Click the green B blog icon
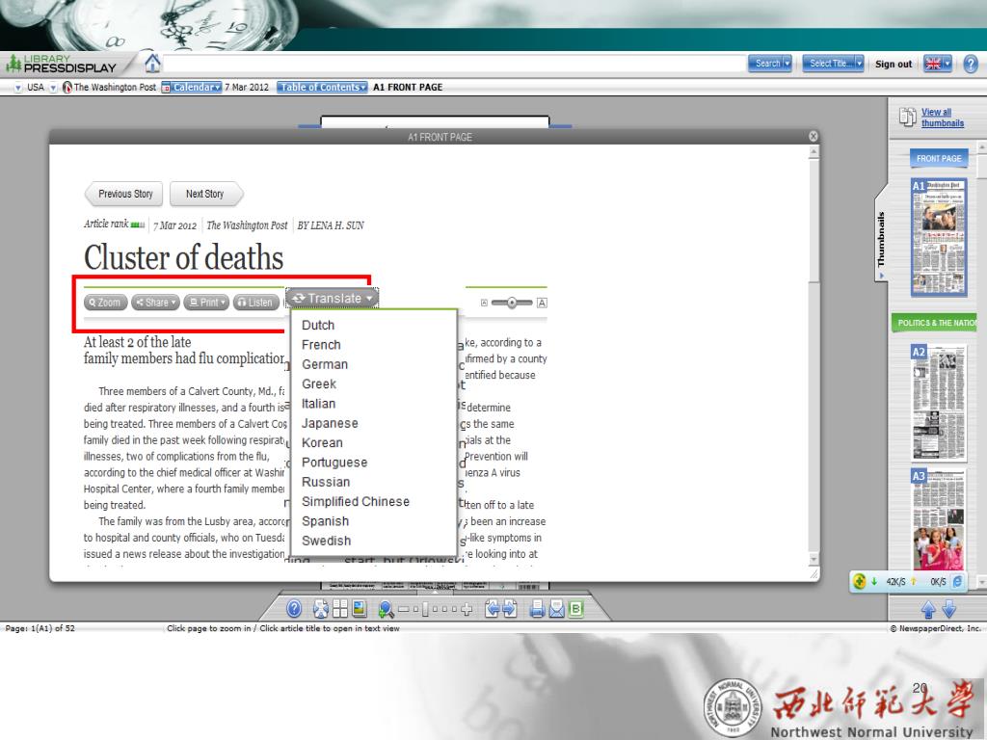Screen dimensions: 987x740 tap(576, 609)
